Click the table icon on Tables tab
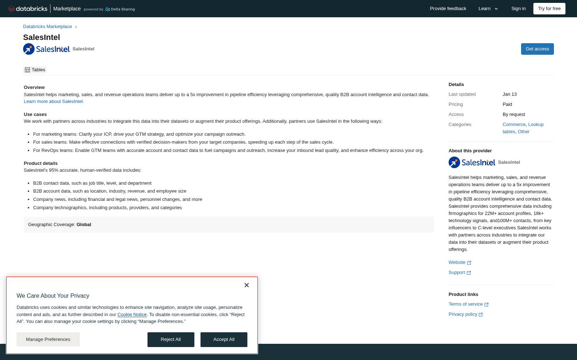 point(27,70)
